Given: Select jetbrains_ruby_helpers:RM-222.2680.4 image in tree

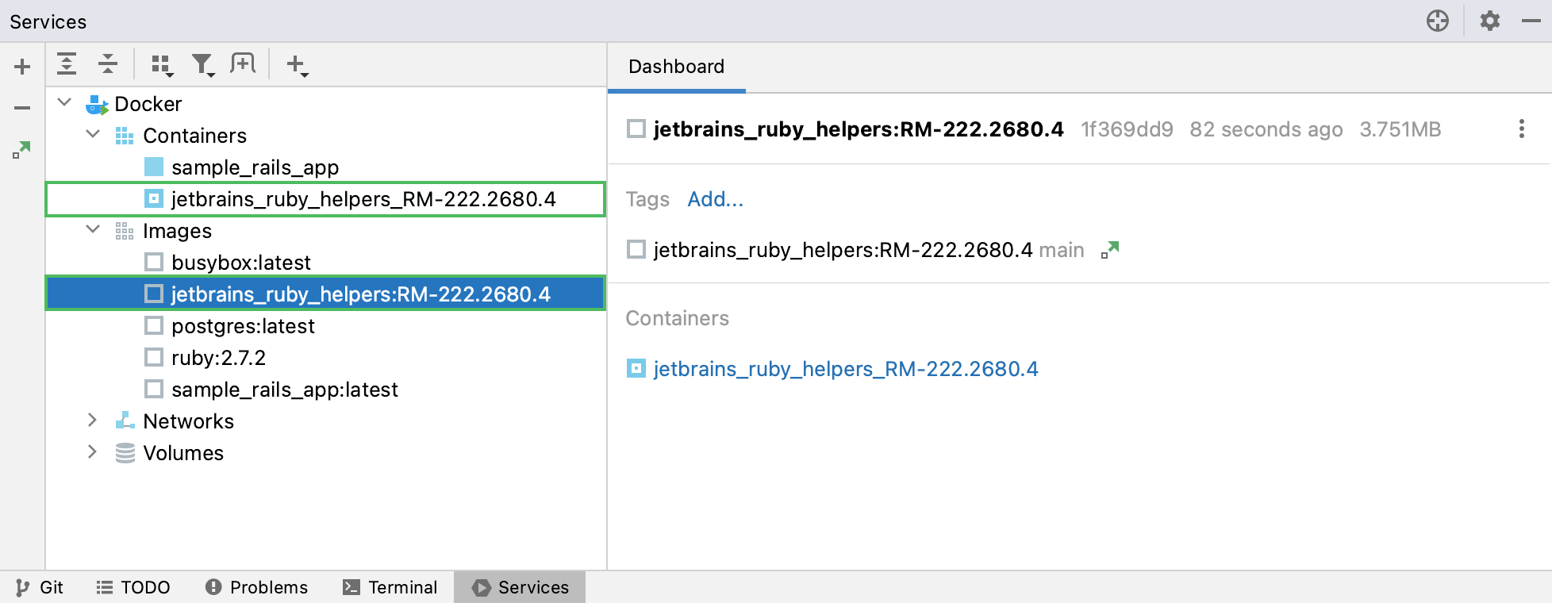Looking at the screenshot, I should tap(360, 294).
